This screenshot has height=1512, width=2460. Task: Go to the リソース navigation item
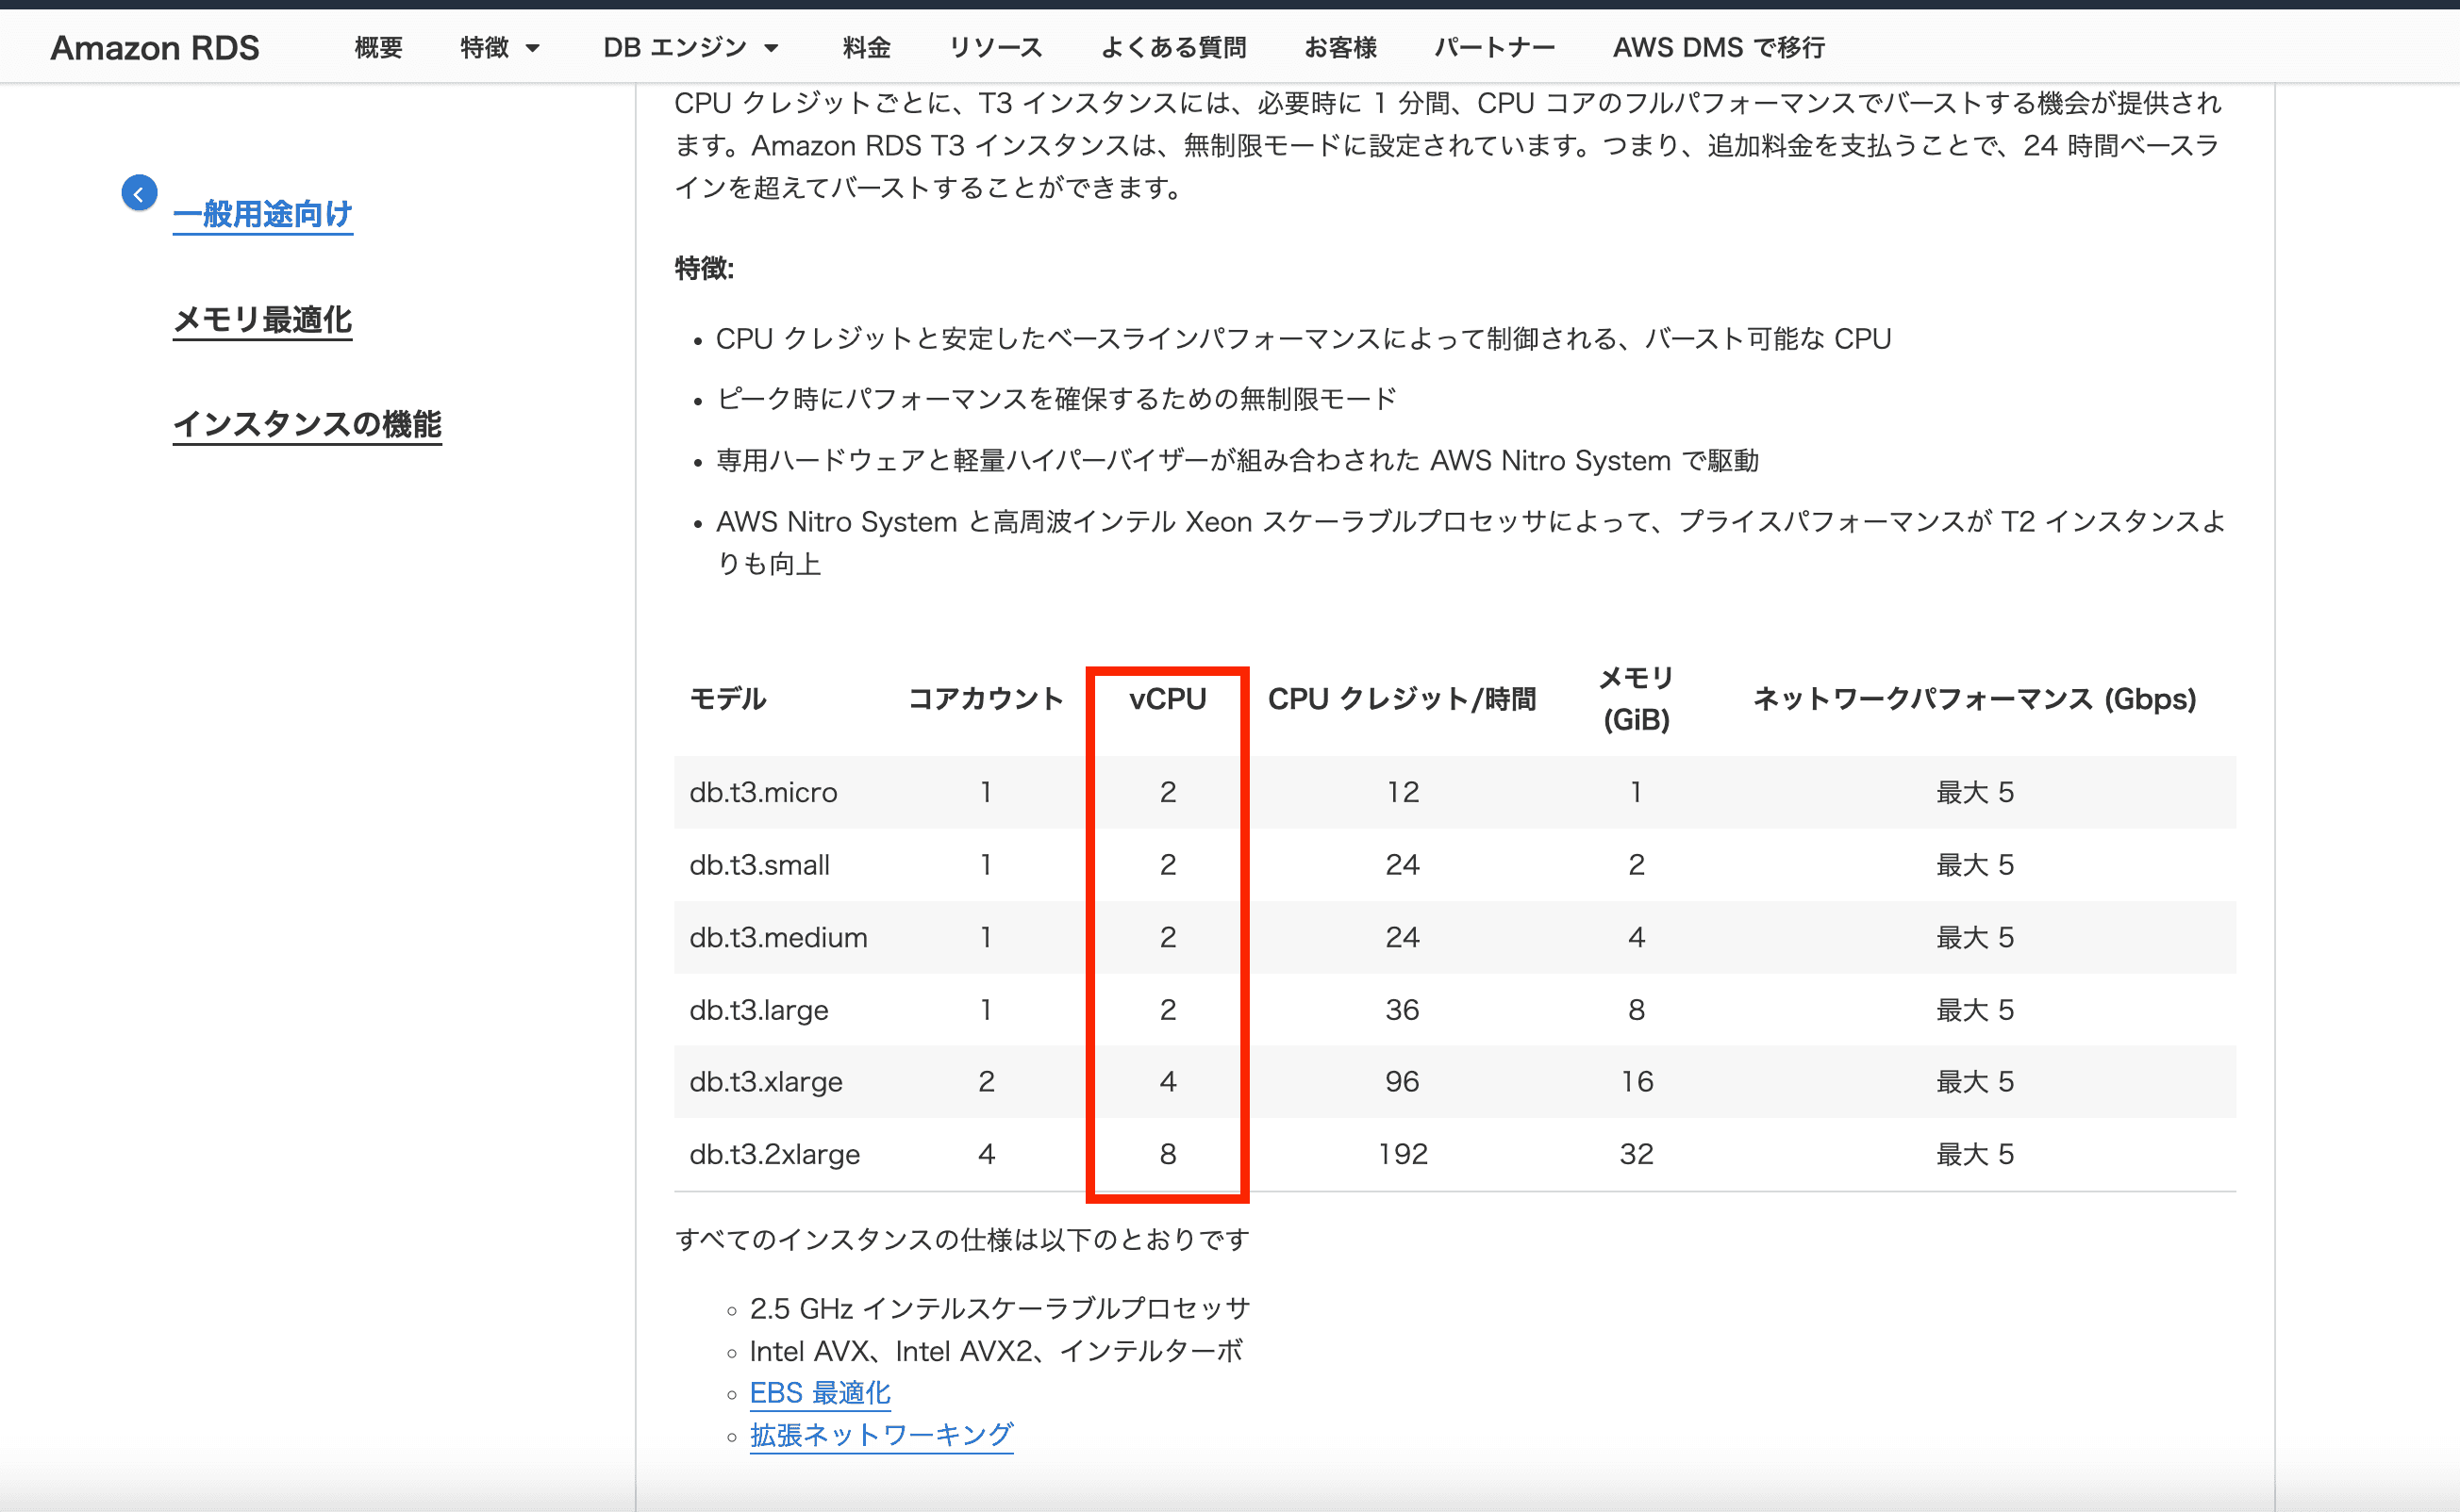[x=995, y=47]
